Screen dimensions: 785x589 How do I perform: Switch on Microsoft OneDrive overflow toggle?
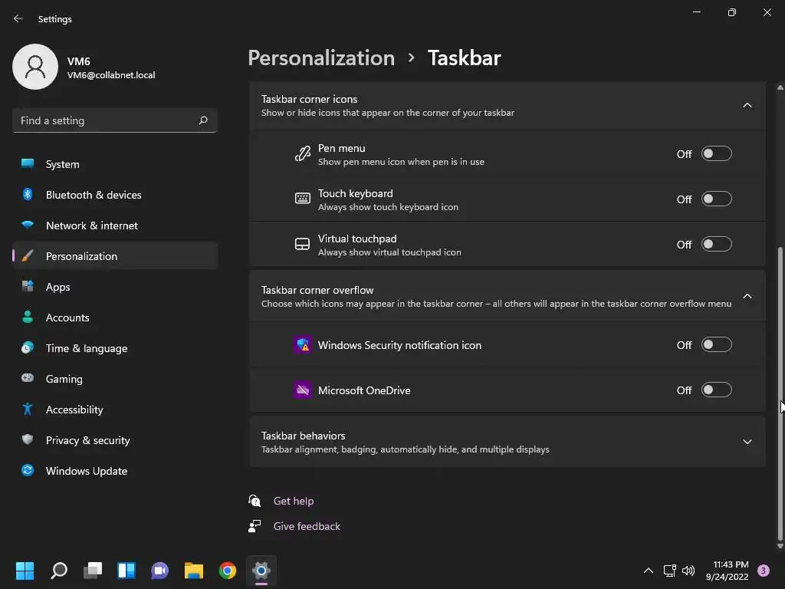[x=717, y=390]
